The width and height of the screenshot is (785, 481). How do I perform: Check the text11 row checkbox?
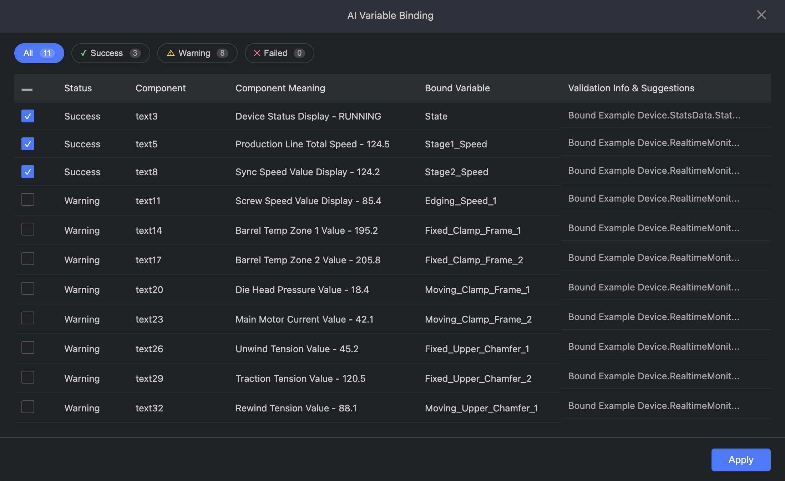click(x=28, y=199)
